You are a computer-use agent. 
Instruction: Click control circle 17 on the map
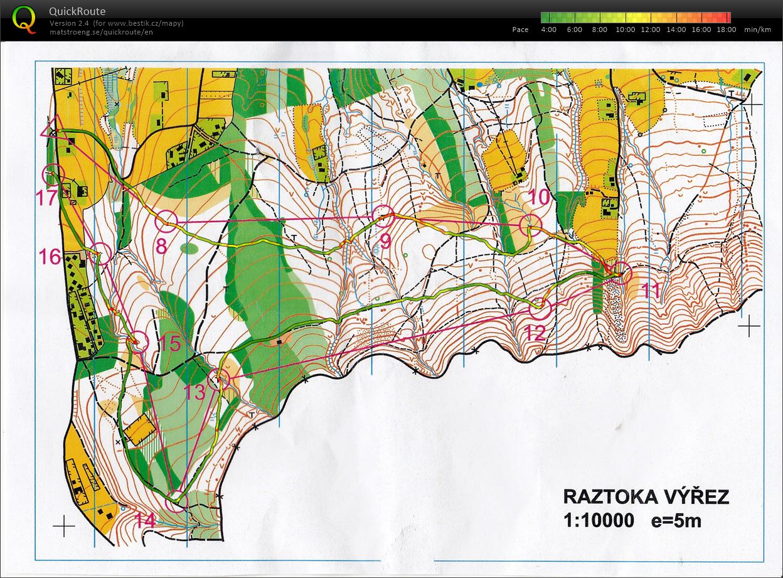tap(53, 174)
